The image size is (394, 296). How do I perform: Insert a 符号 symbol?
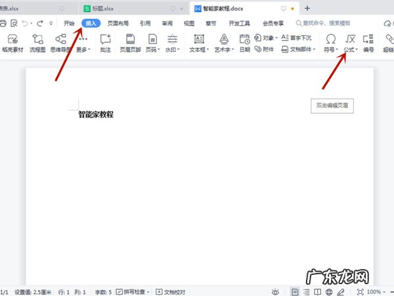point(331,43)
